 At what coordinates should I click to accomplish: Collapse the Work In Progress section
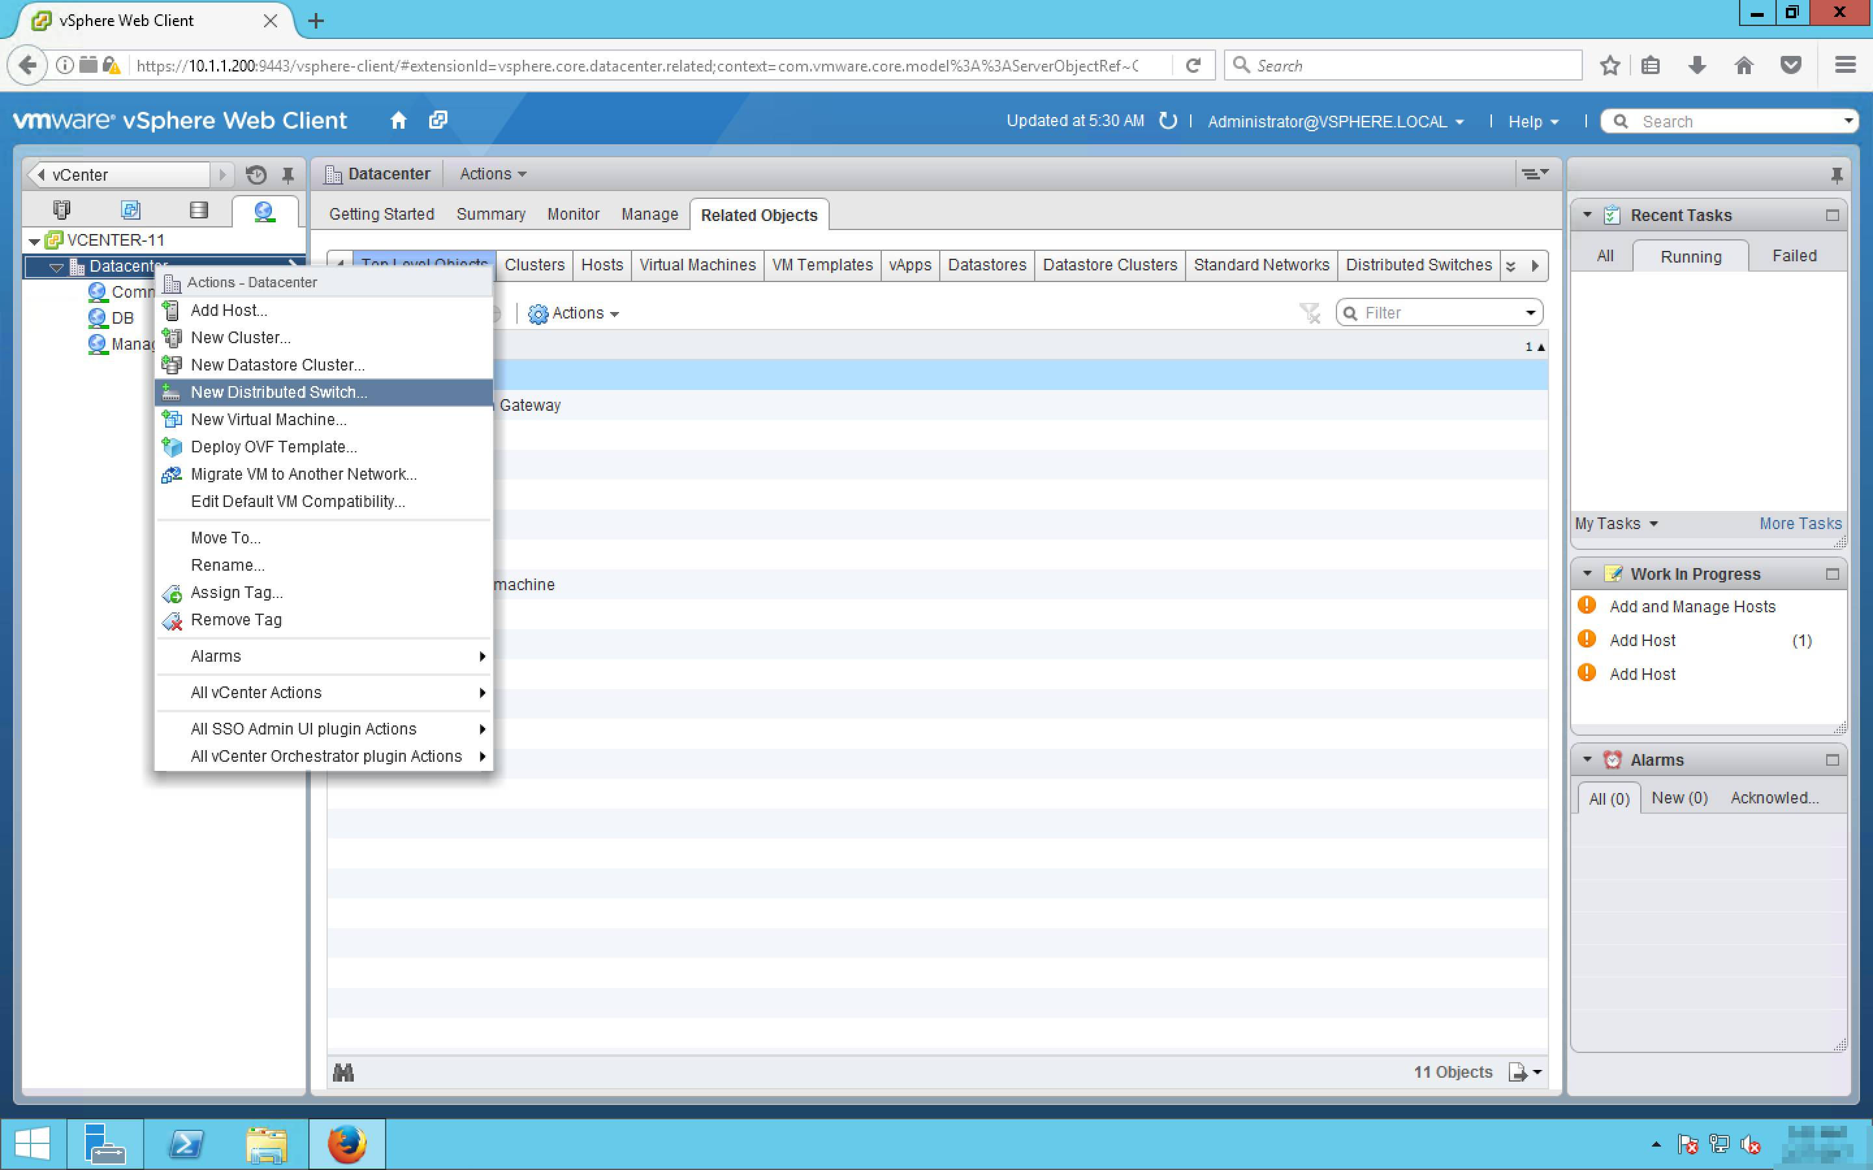[x=1587, y=574]
